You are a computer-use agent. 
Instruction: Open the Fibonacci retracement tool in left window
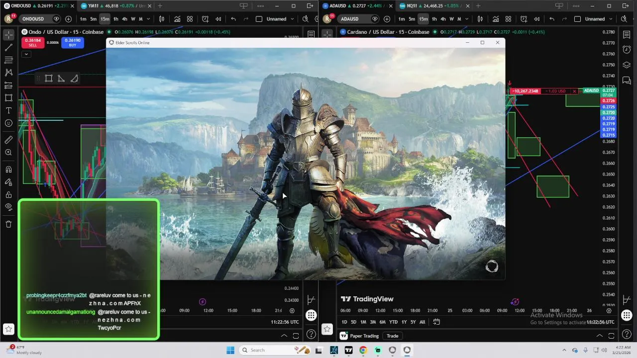(8, 60)
